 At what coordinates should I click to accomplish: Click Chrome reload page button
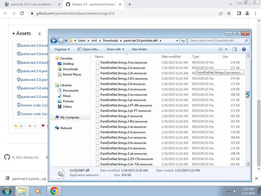click(22, 13)
